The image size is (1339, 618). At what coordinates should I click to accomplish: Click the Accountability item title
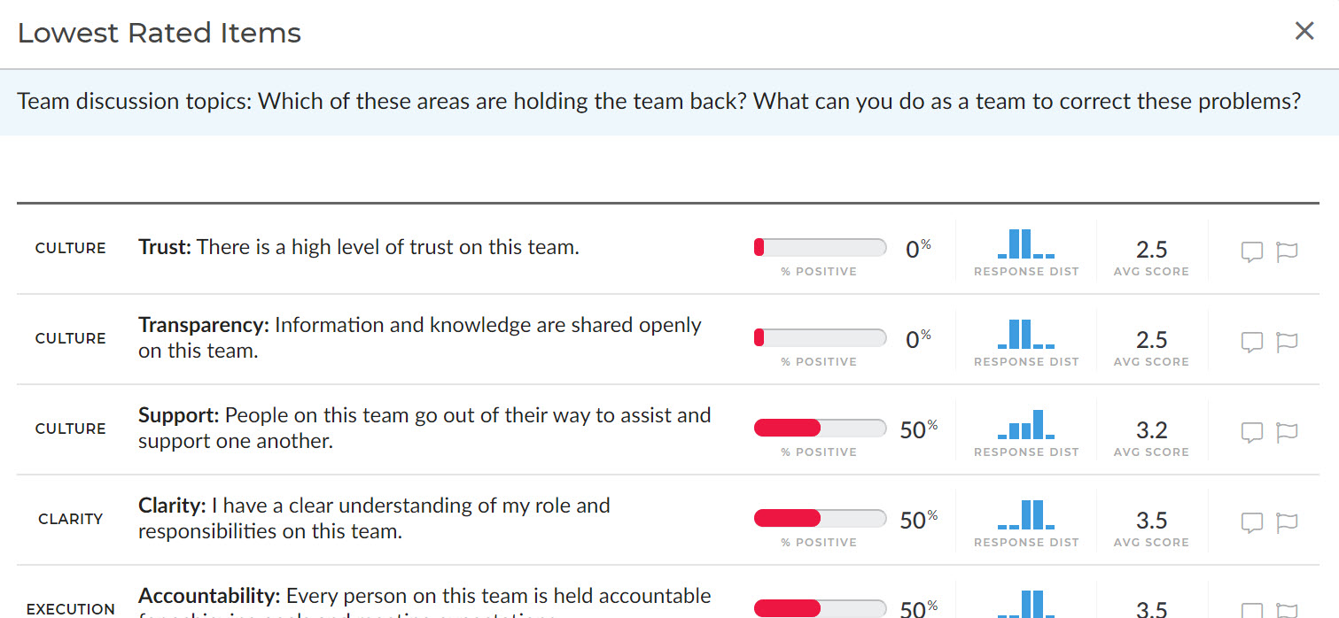point(209,596)
